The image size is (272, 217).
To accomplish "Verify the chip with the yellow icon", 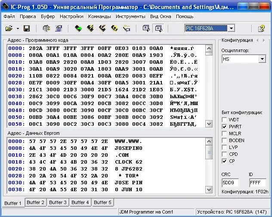I will 114,28.
